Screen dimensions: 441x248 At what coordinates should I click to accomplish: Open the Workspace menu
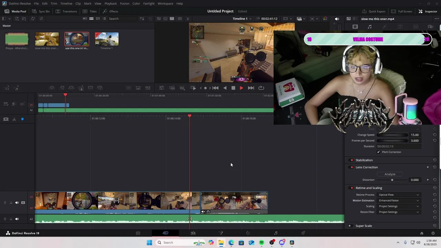pyautogui.click(x=165, y=3)
